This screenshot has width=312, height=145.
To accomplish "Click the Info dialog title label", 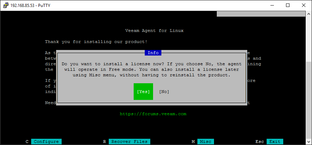I will tap(153, 53).
